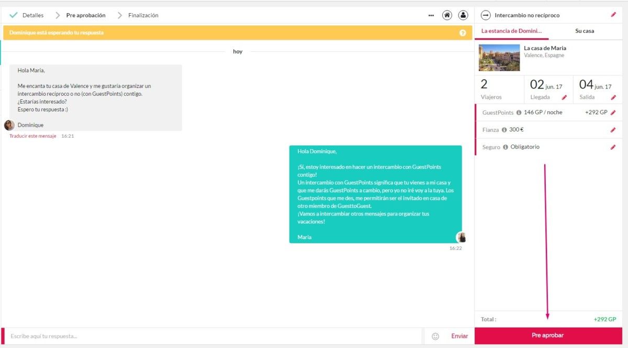Click the Detalles step checkmark icon

point(14,15)
